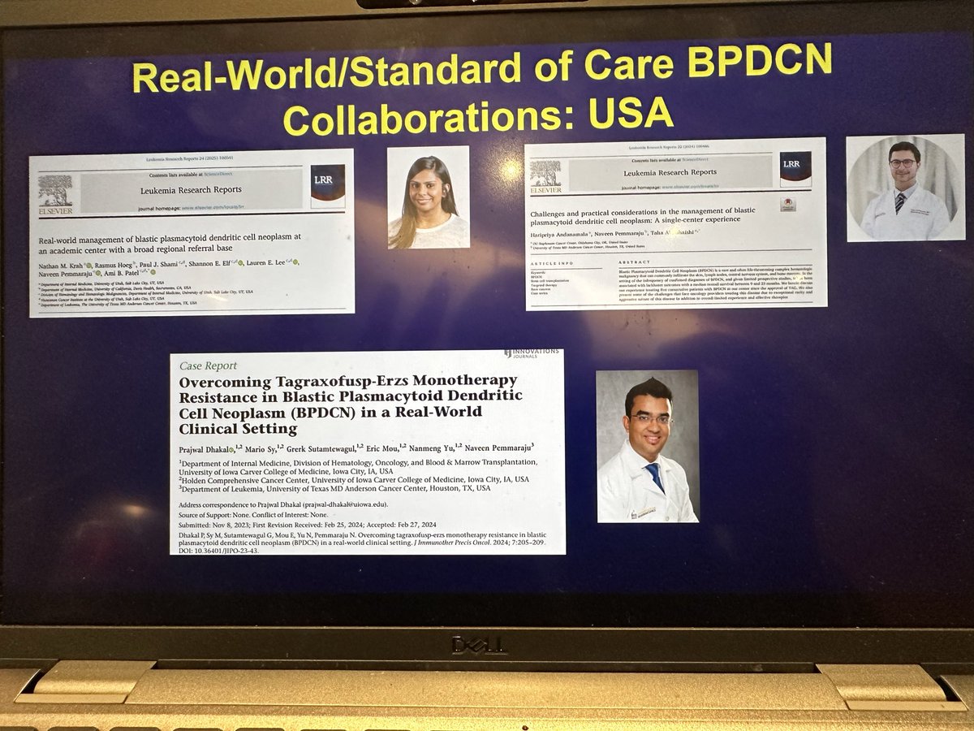Click the slide title 'Real-World/Standard of Care BPDCN'
This screenshot has width=974, height=731.
483,71
